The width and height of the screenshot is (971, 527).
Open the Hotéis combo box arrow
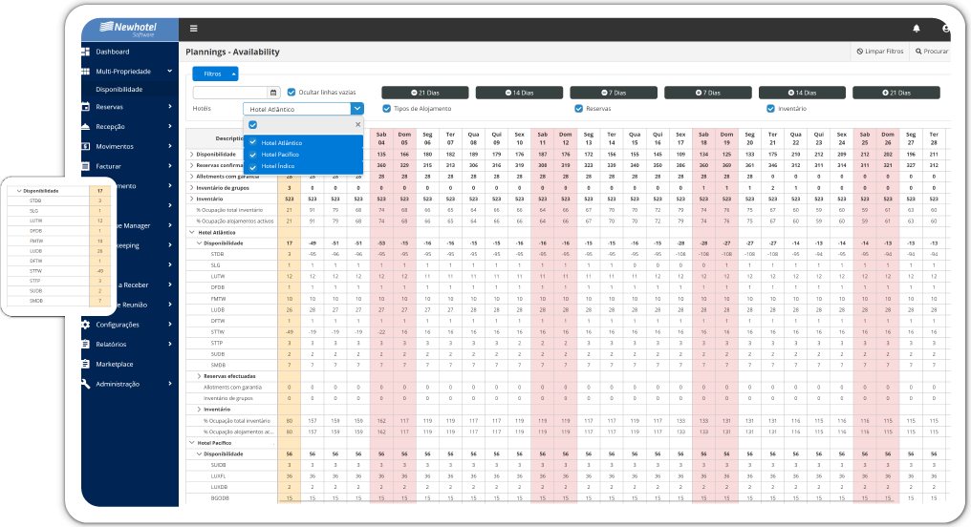coord(357,109)
